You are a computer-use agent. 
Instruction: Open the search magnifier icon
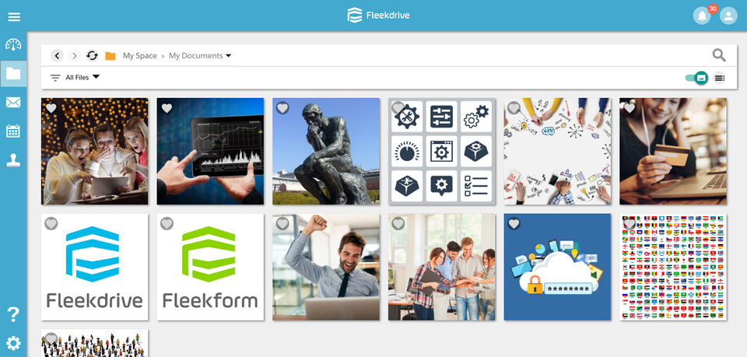(719, 55)
